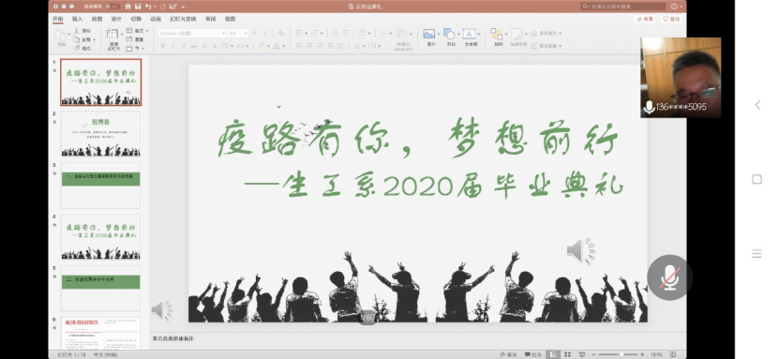Unmute using the round microphone button
The width and height of the screenshot is (779, 359).
pyautogui.click(x=669, y=277)
